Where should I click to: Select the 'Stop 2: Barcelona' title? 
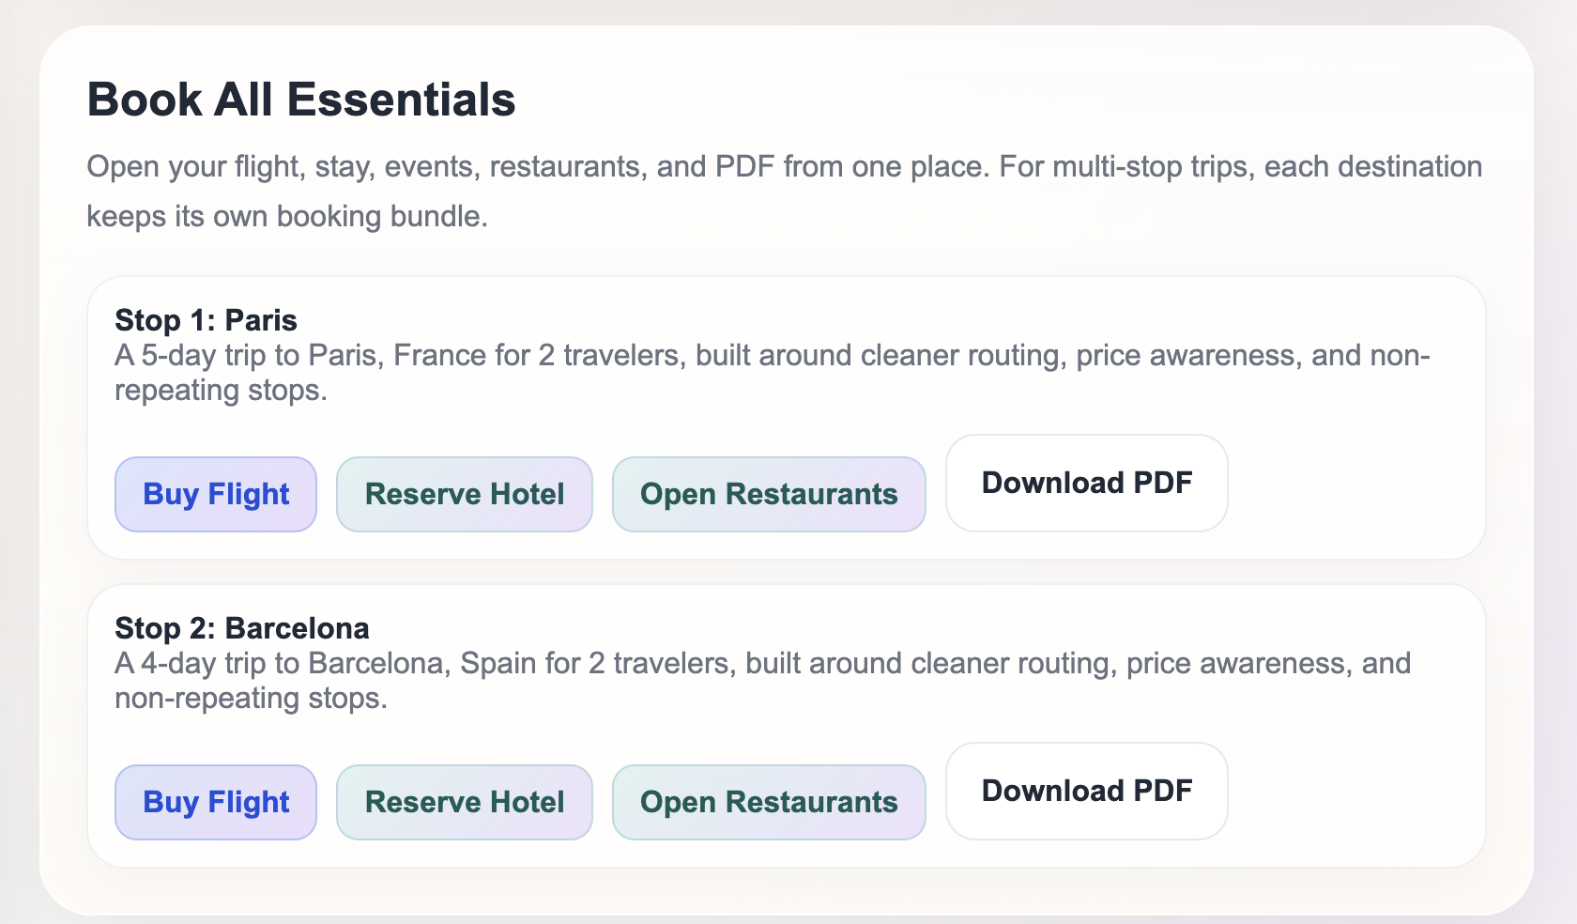[x=242, y=628]
